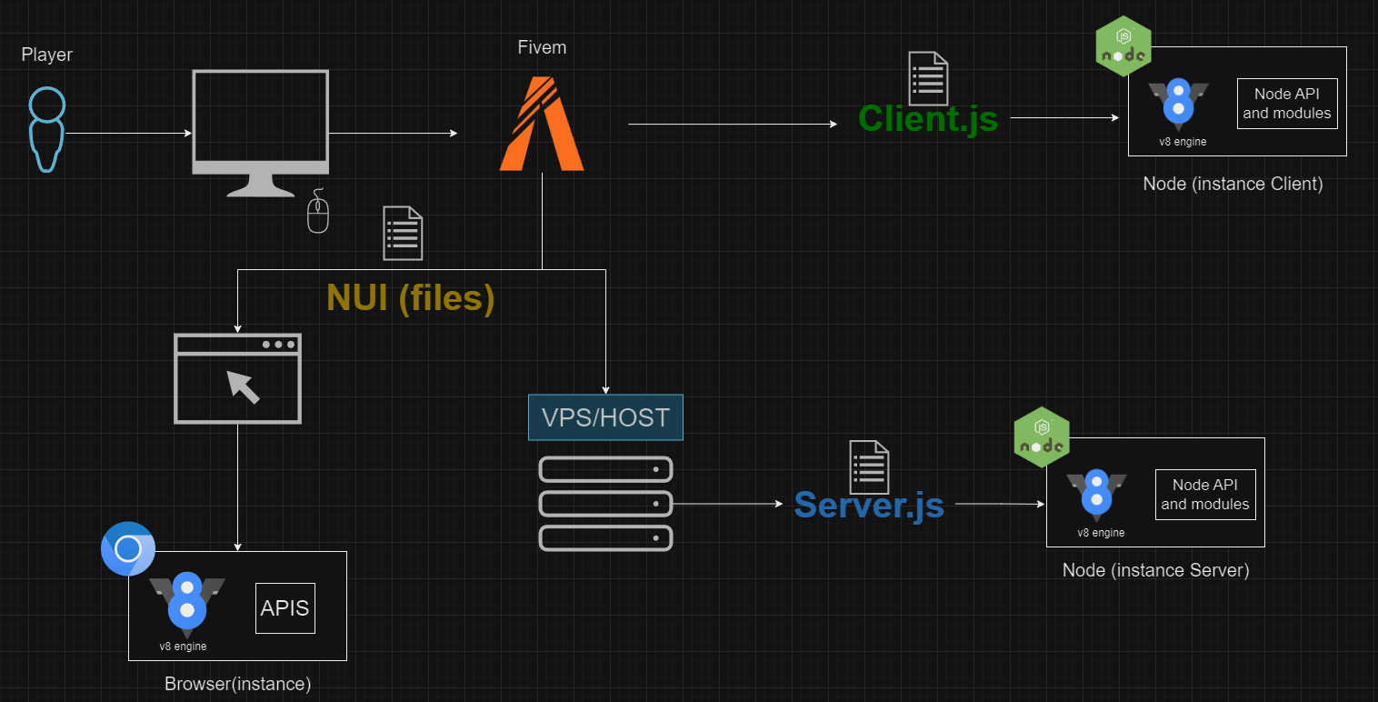
Task: Click the APIS box in the browser instance
Action: coord(285,607)
